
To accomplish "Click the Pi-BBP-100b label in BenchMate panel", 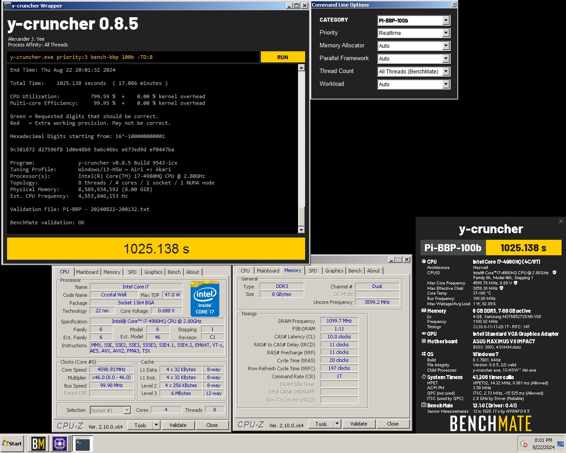I will [x=453, y=248].
